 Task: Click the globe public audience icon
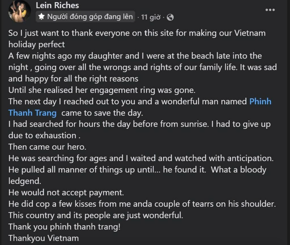[170, 17]
